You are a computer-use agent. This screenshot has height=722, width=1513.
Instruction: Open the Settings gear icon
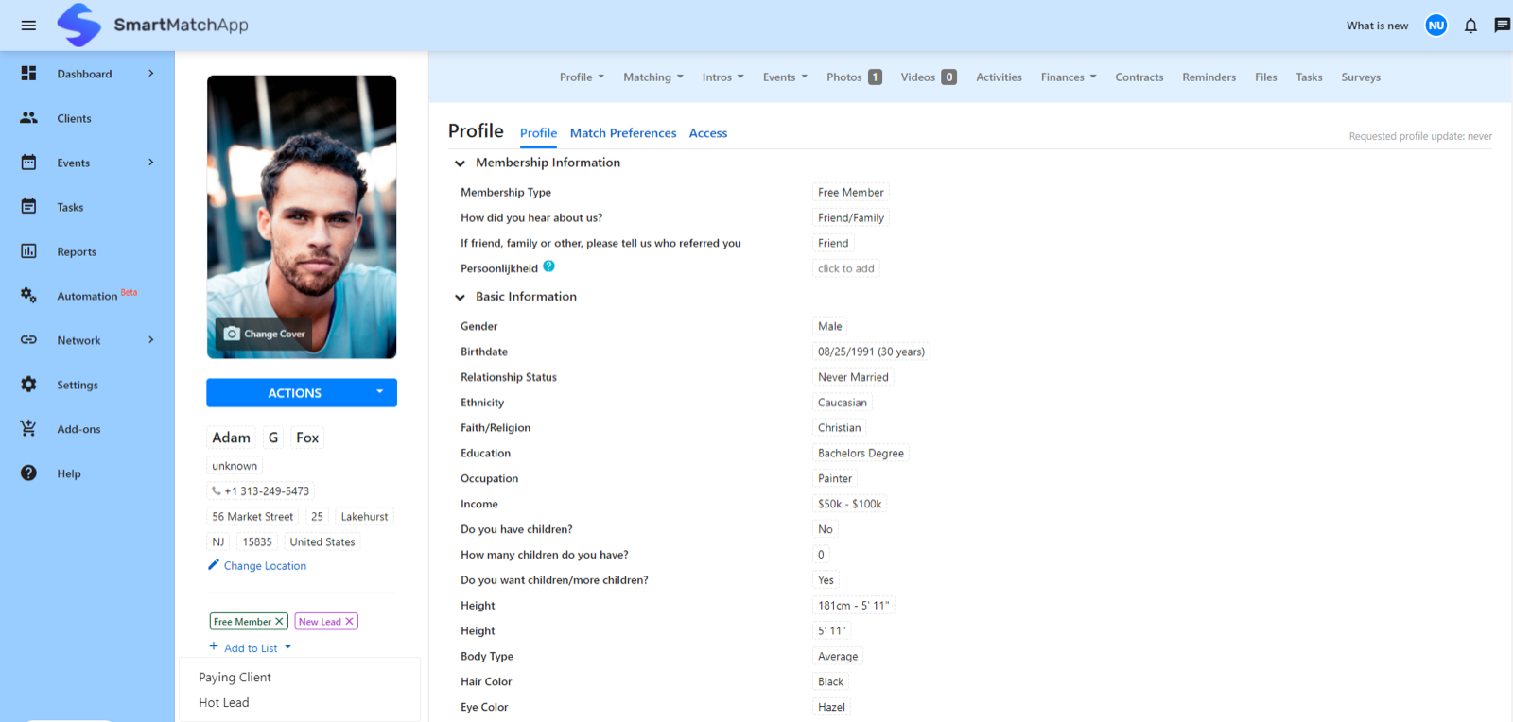tap(28, 385)
